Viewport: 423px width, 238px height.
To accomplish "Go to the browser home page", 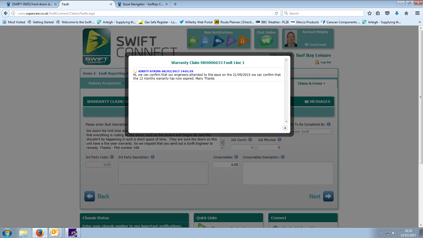I will pos(406,13).
